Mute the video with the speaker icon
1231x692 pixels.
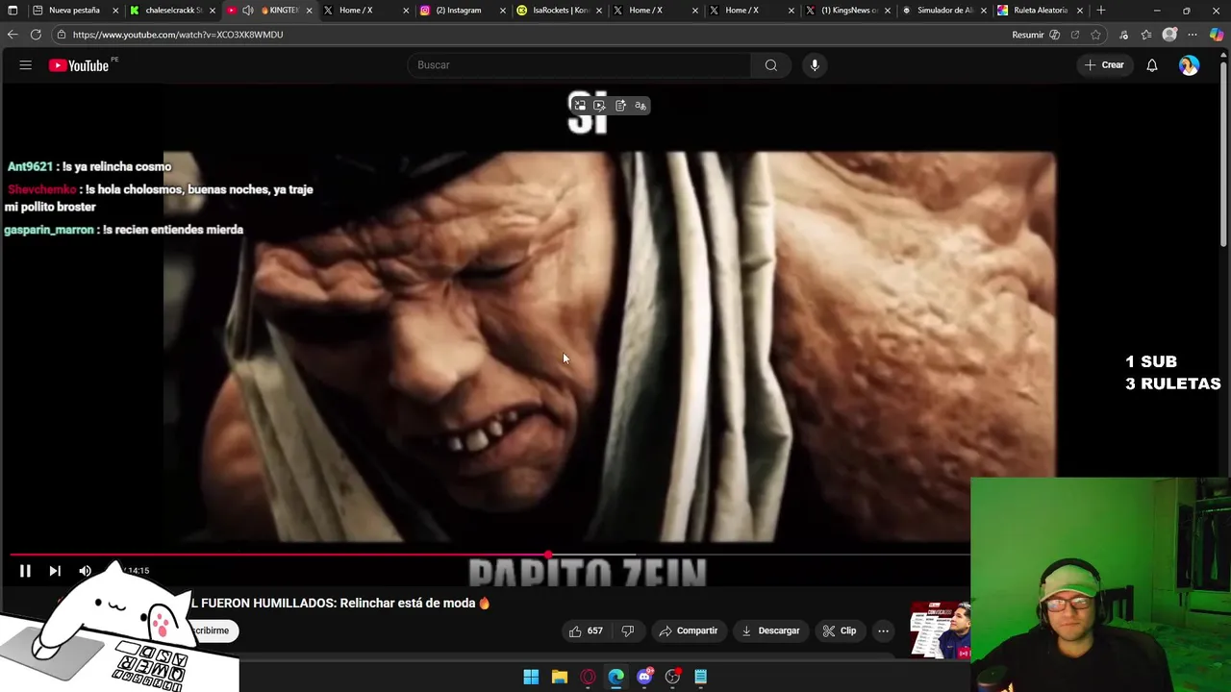[x=85, y=571]
